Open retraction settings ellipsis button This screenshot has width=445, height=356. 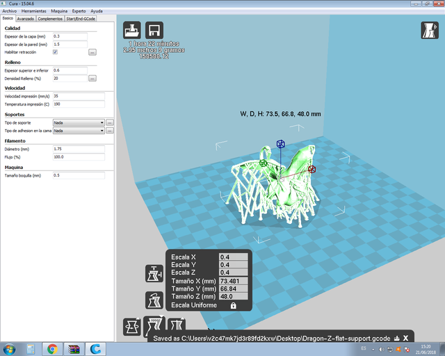pyautogui.click(x=92, y=52)
